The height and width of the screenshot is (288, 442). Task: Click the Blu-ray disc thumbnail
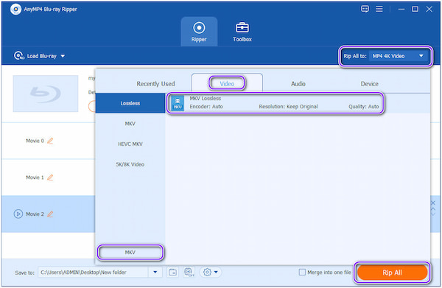[46, 94]
